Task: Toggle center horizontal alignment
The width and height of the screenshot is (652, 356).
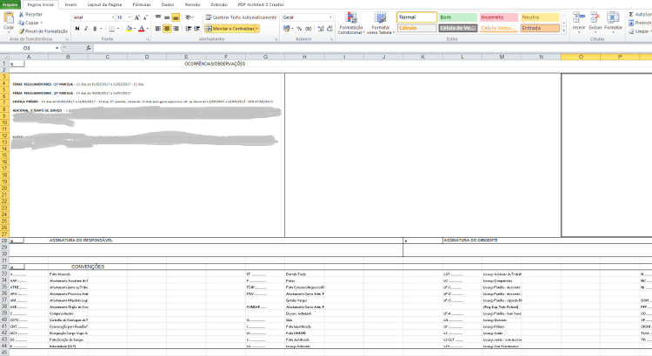Action: (167, 29)
